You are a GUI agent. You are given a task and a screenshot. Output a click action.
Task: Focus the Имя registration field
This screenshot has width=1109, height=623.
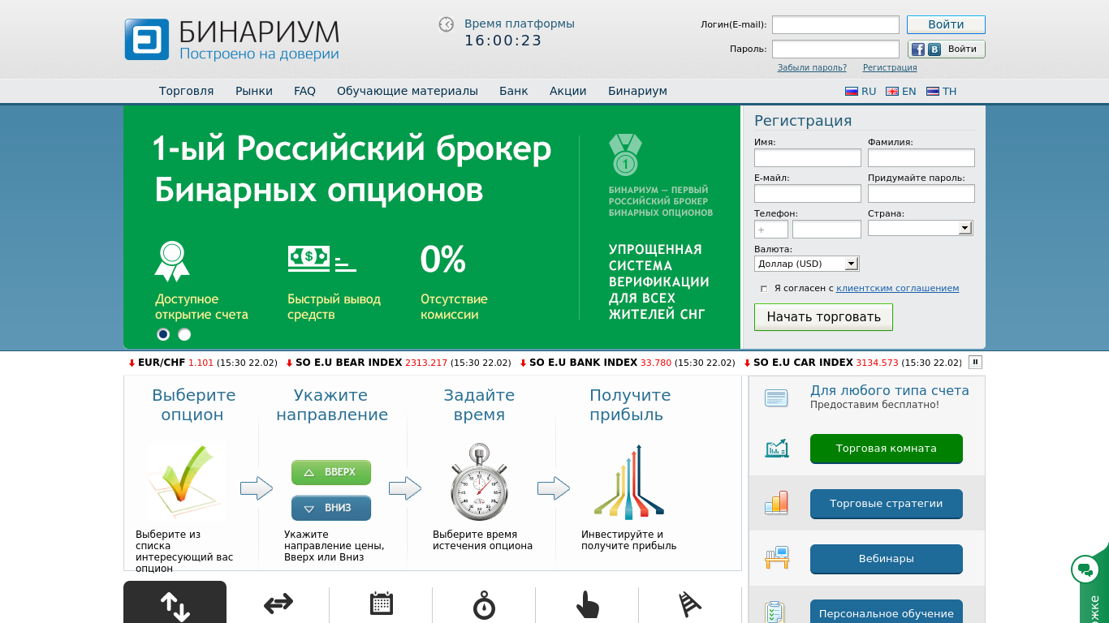(808, 157)
